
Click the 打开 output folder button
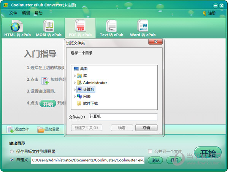coord(174,160)
